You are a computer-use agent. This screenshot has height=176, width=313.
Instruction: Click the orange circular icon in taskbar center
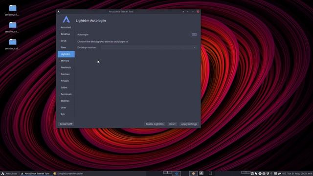193,174
